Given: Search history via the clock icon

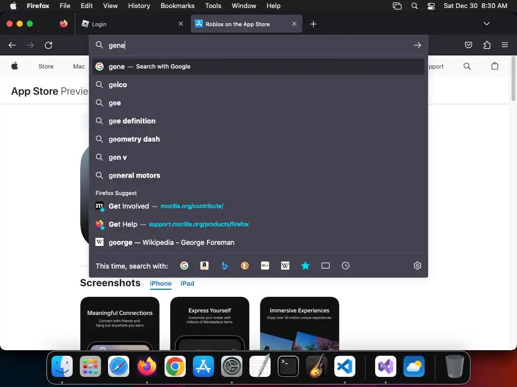Looking at the screenshot, I should (x=345, y=266).
